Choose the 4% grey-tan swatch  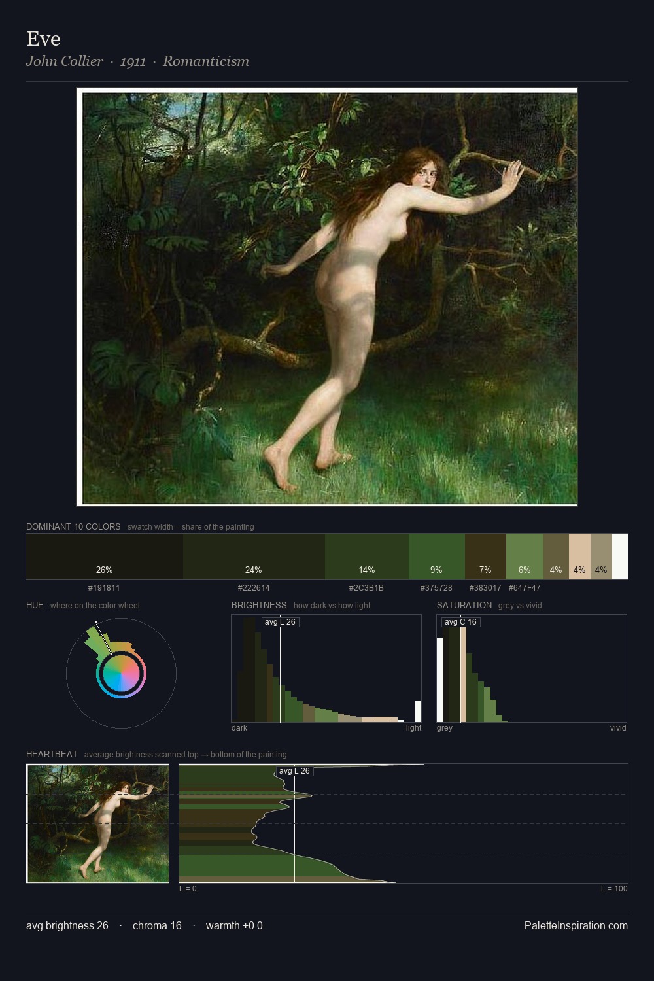[601, 557]
